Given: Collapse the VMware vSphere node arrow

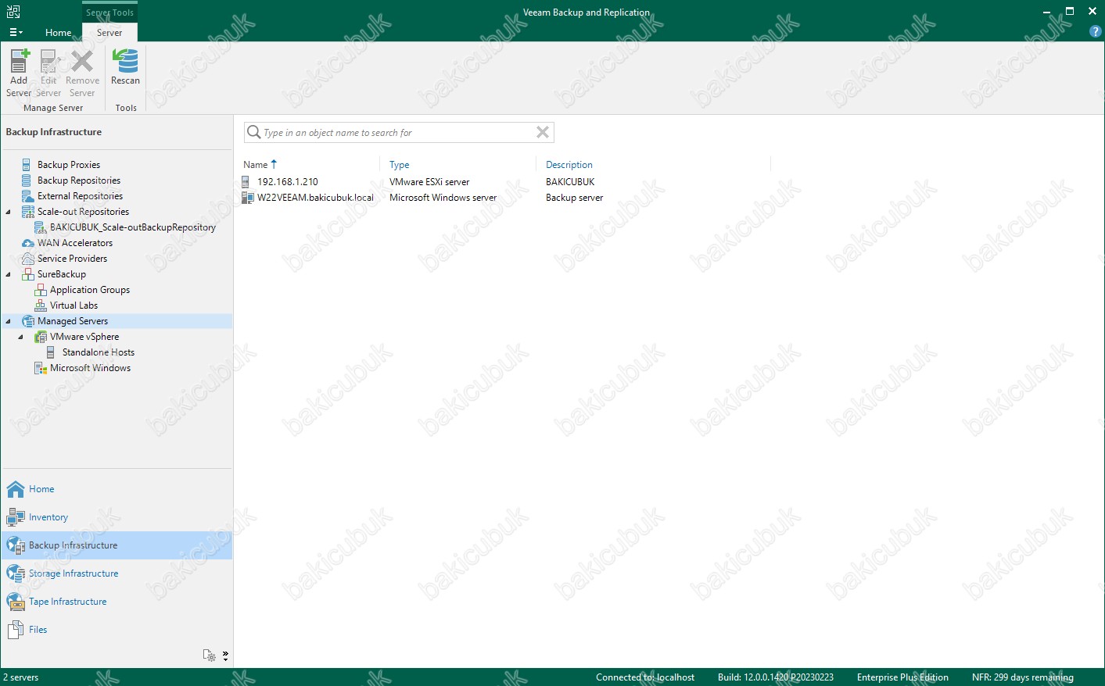Looking at the screenshot, I should (21, 337).
